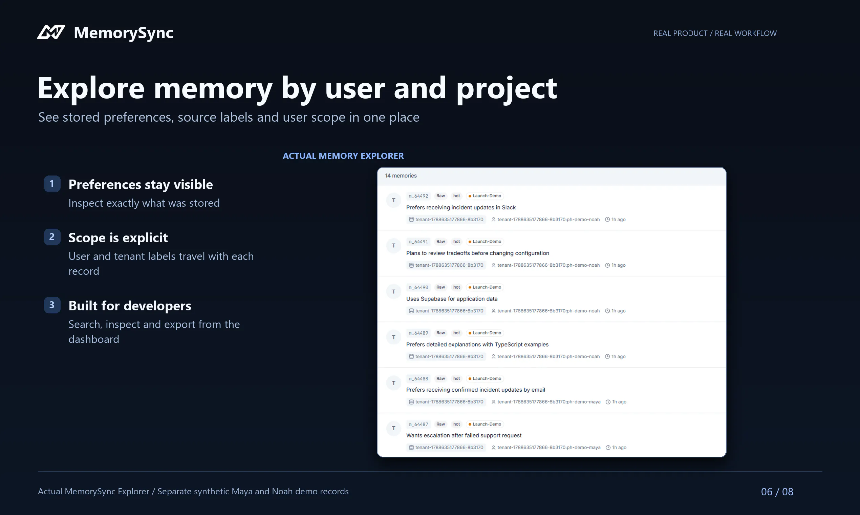Click the '06 / 08' slide page number
The height and width of the screenshot is (515, 860).
777,492
